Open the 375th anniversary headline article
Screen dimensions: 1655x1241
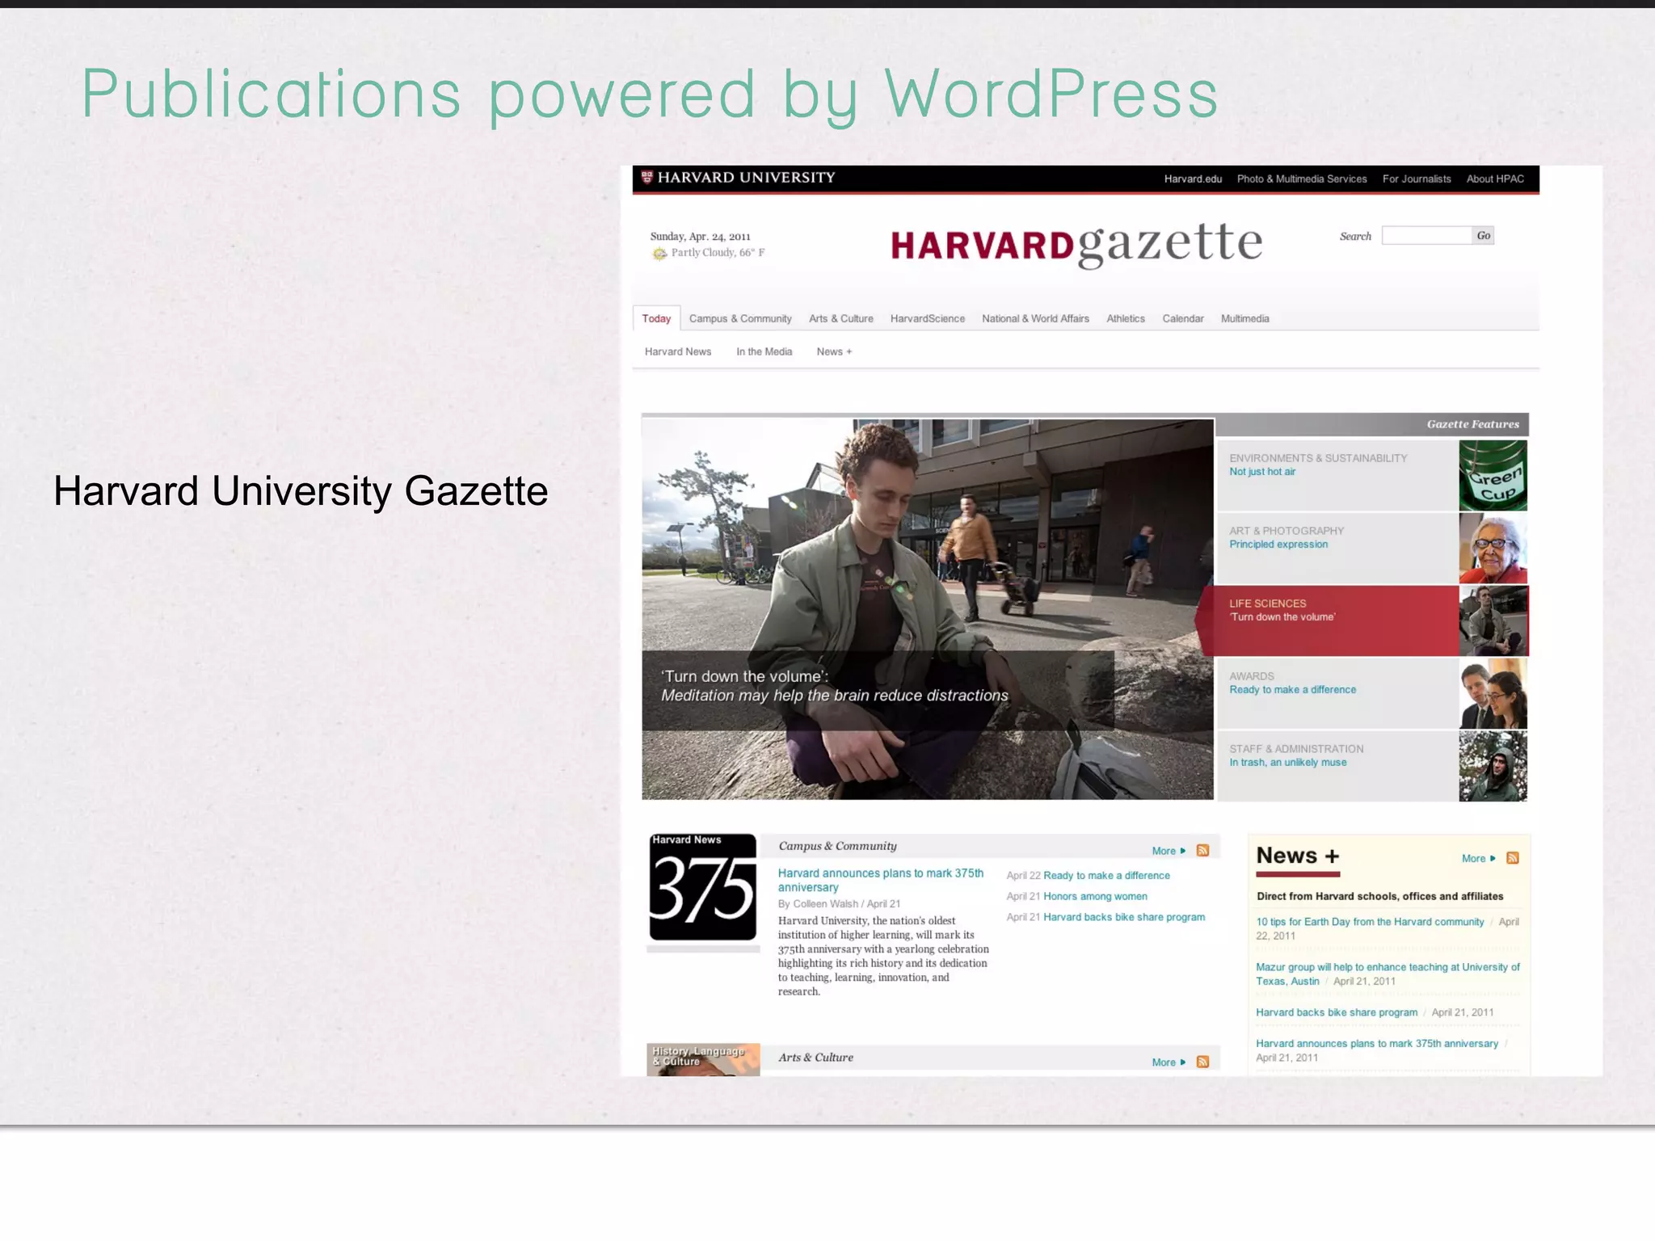881,880
